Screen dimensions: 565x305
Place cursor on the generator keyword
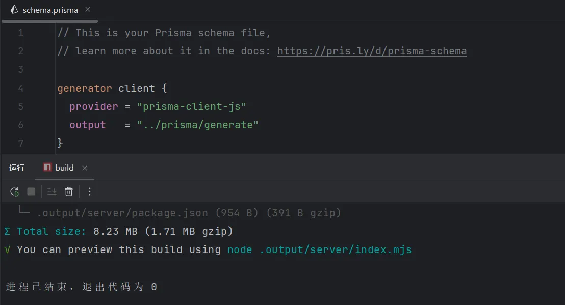tap(84, 88)
